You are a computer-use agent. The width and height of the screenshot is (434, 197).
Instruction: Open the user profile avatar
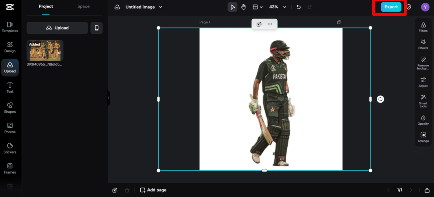[425, 7]
